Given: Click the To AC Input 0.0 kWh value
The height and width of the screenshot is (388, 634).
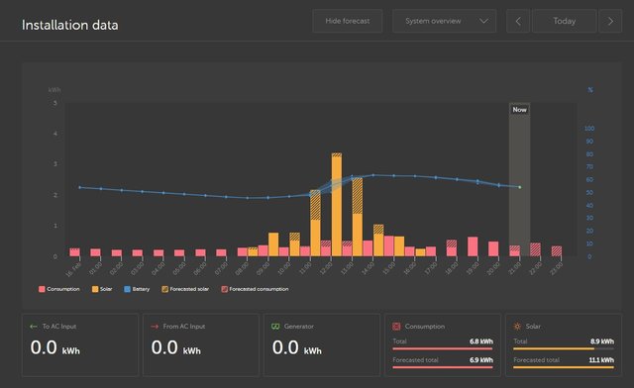Looking at the screenshot, I should 55,348.
